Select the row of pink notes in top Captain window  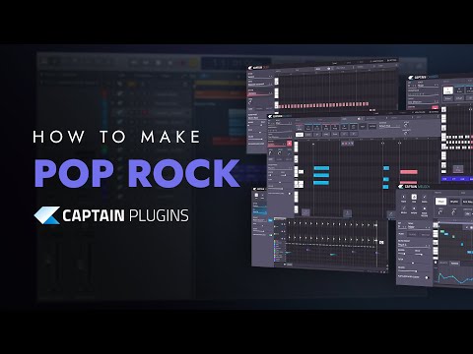pyautogui.click(x=323, y=105)
